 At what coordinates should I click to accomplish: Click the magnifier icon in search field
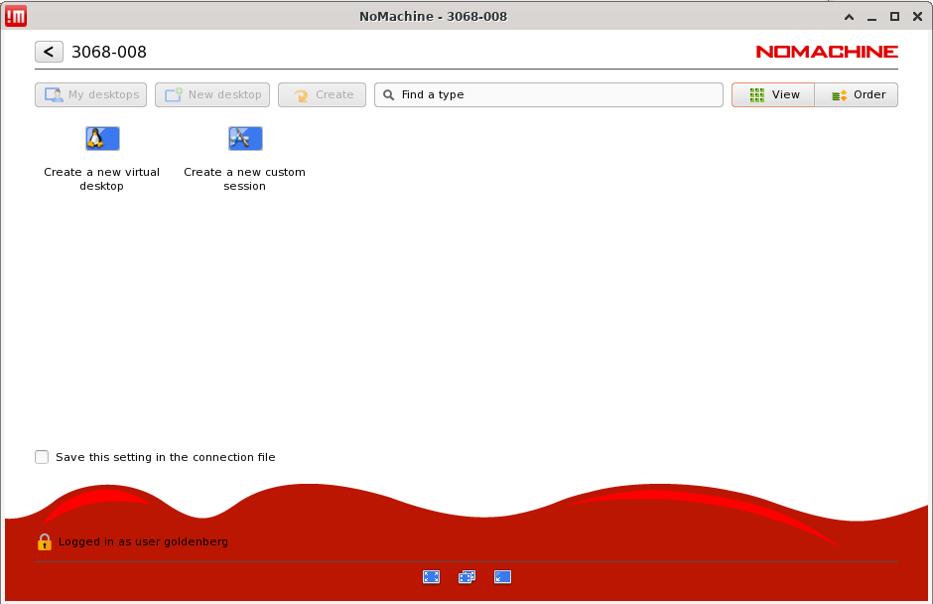coord(388,94)
